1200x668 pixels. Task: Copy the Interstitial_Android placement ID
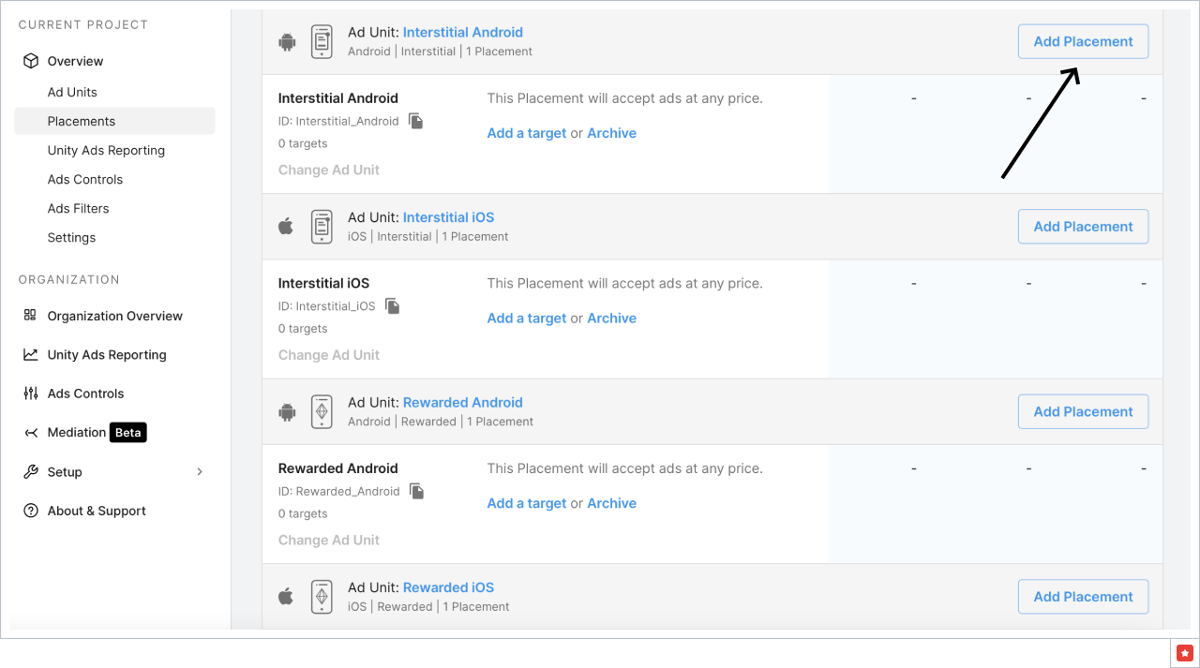[x=416, y=121]
